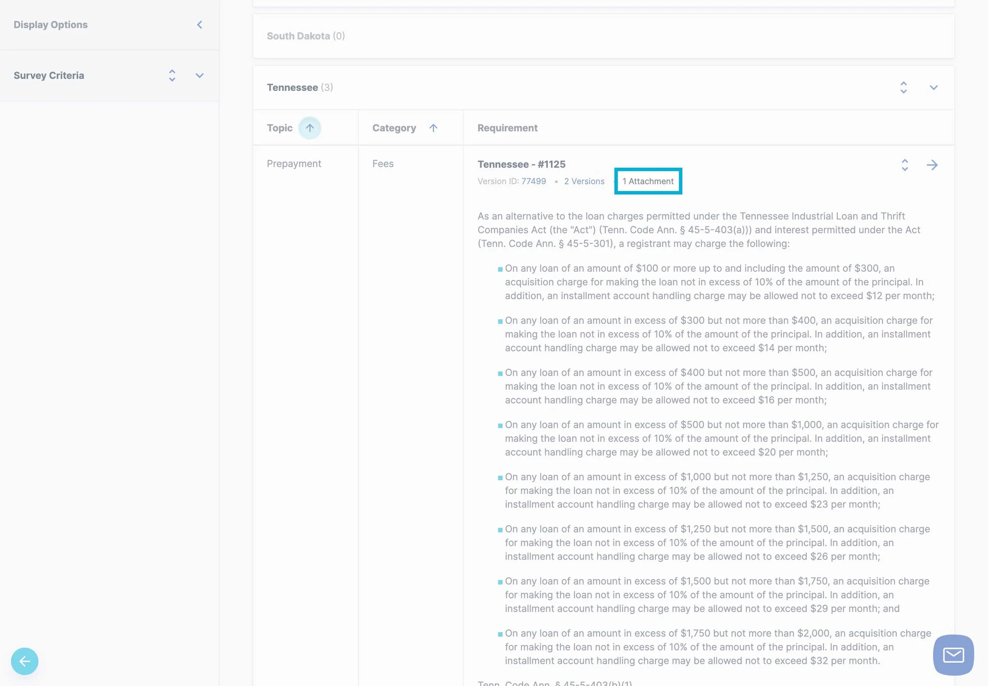Open Version ID 77499 link
Viewport: 988px width, 686px height.
coord(533,181)
